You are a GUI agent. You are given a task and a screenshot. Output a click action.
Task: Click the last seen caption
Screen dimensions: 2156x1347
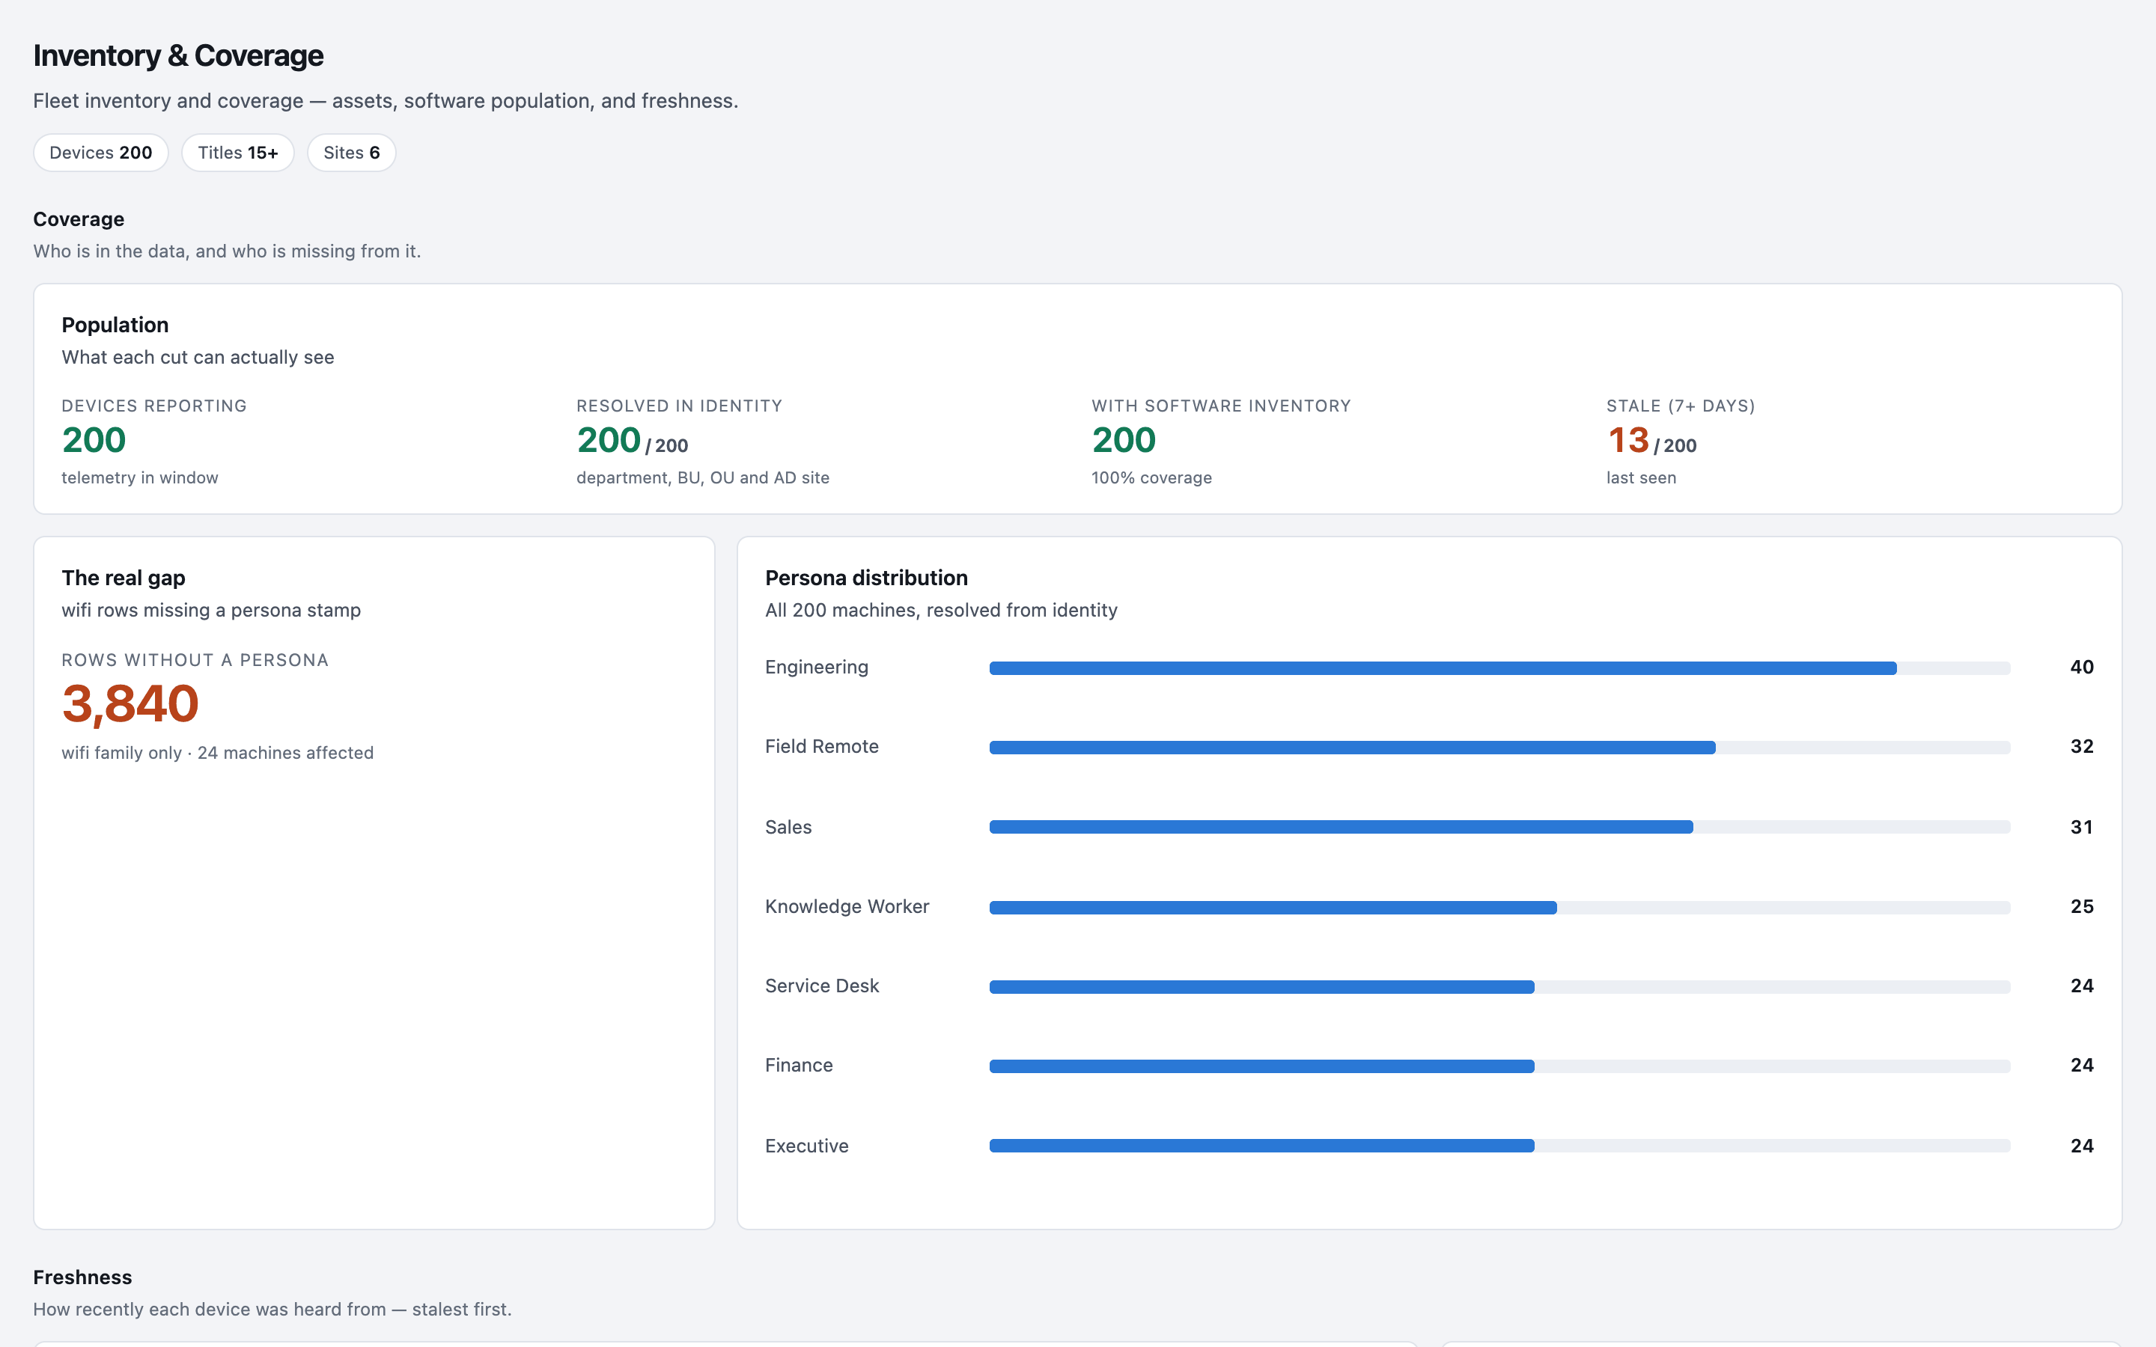1641,477
